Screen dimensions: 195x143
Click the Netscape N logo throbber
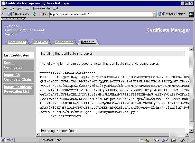click(x=191, y=14)
